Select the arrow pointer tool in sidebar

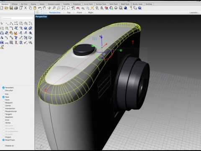tap(2, 23)
